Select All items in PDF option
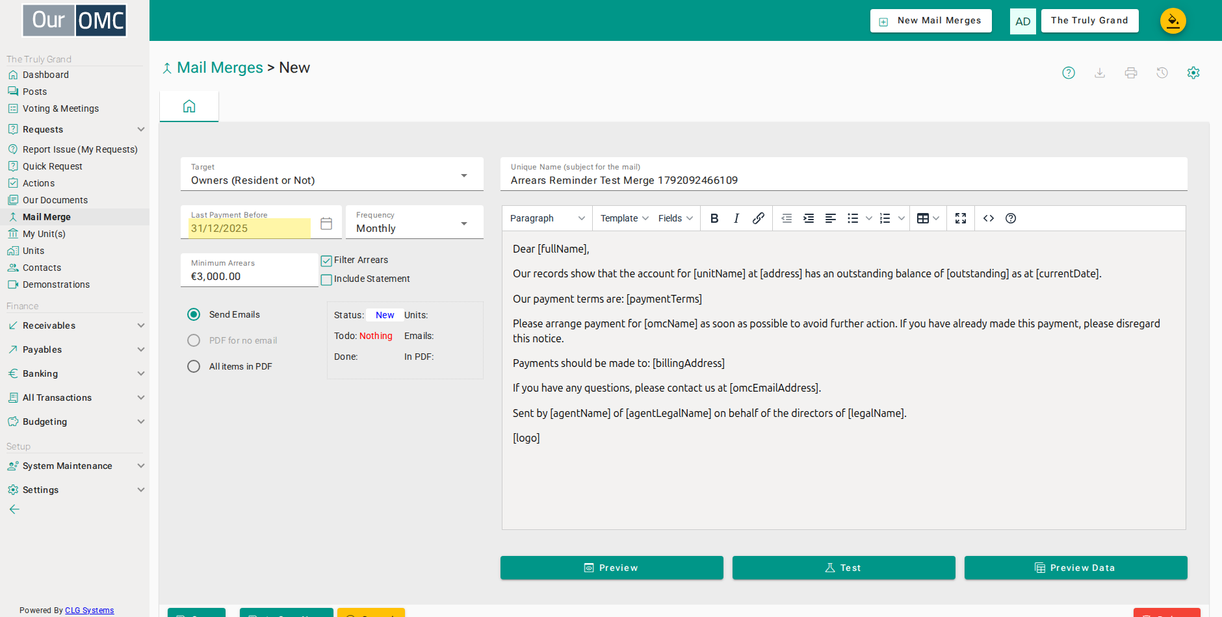 (x=194, y=366)
